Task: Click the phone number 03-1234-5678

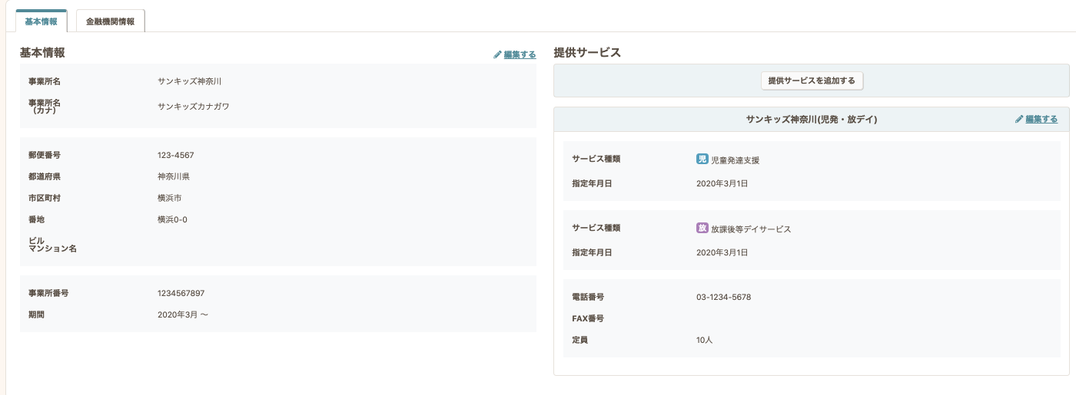Action: pyautogui.click(x=723, y=297)
